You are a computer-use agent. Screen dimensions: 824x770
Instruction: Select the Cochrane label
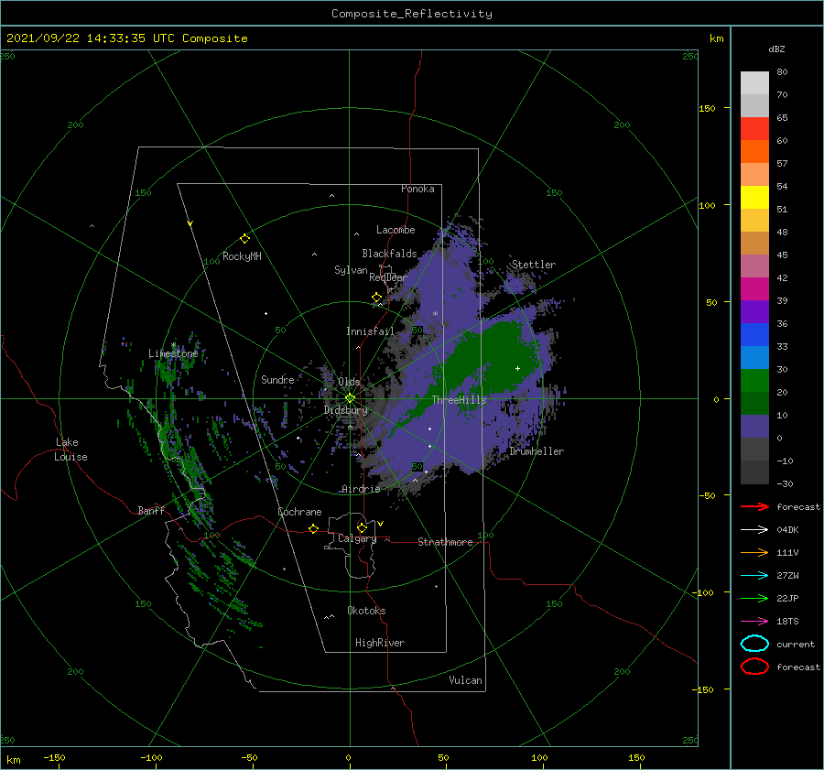pos(299,512)
